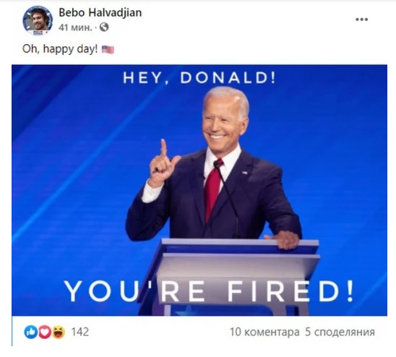This screenshot has height=357, width=396.
Task: Click the US flag emoji in post text
Action: [108, 50]
